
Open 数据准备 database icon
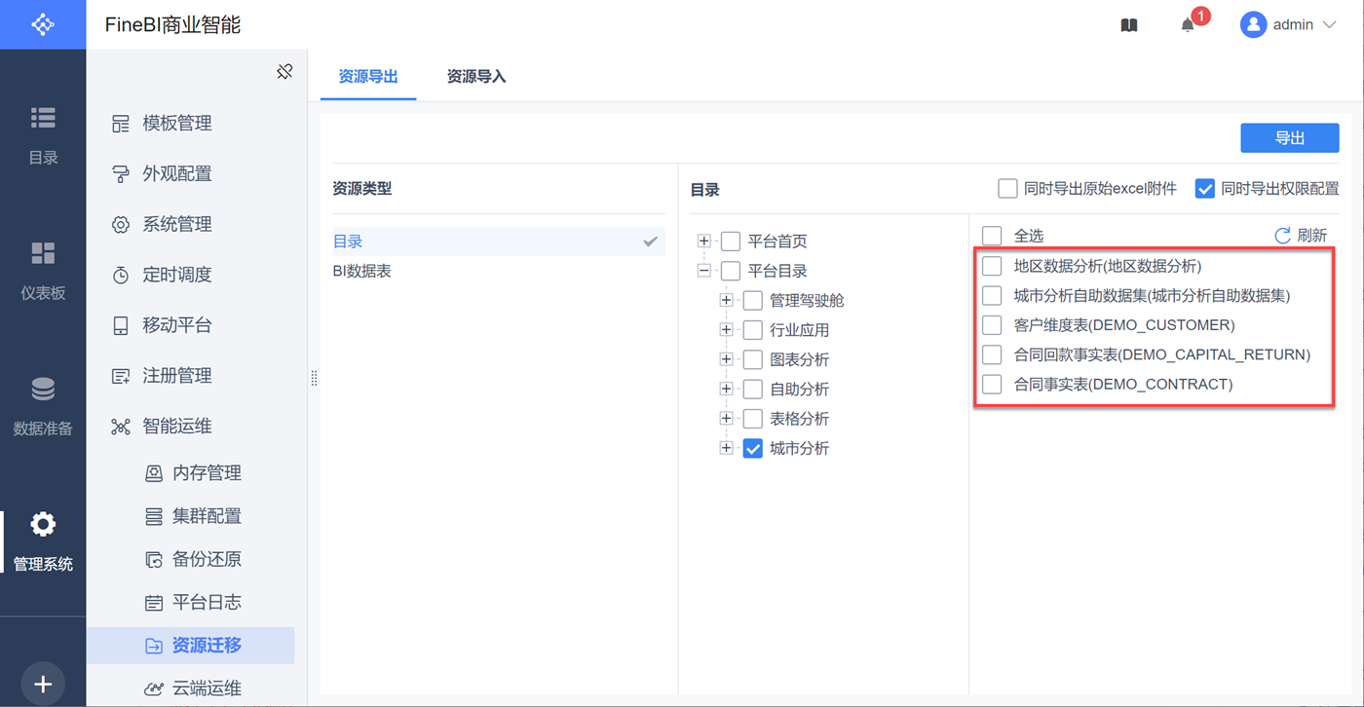[43, 390]
